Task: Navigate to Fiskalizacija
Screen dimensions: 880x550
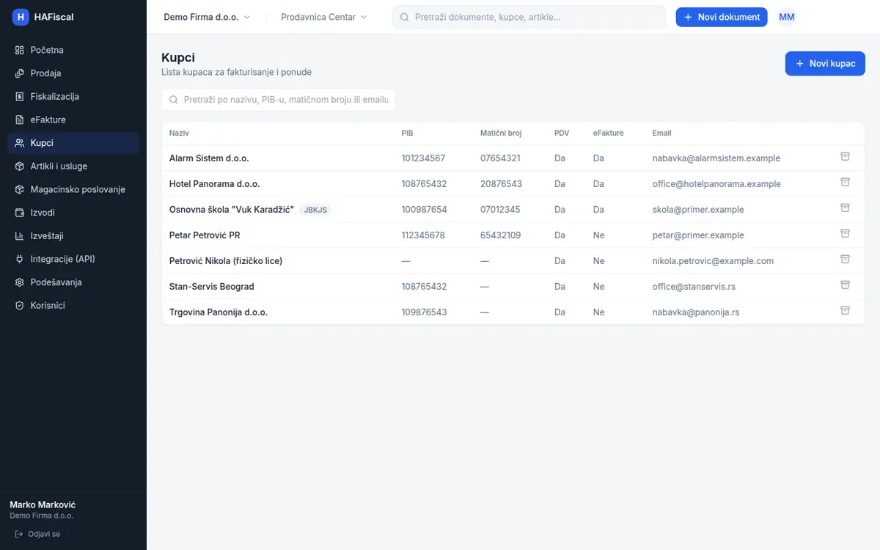Action: [x=73, y=97]
